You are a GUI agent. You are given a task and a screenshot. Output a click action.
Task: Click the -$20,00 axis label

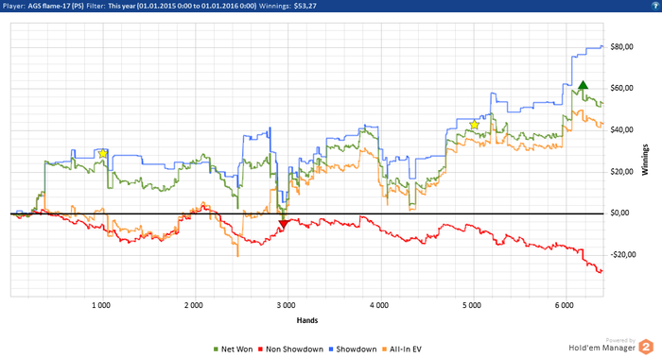coord(623,255)
